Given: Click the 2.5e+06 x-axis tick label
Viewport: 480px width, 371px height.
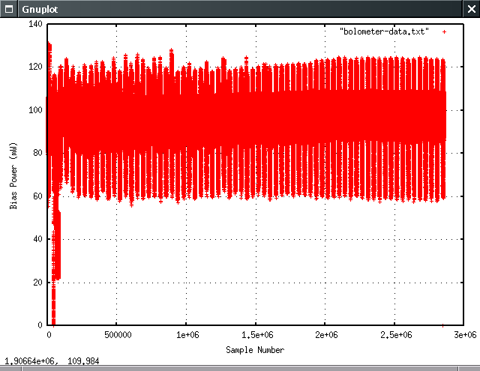Looking at the screenshot, I should click(x=394, y=334).
